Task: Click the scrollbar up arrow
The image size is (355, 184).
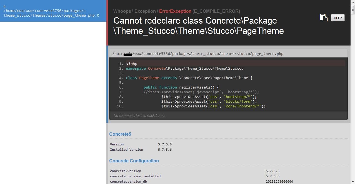Action: pos(353,2)
